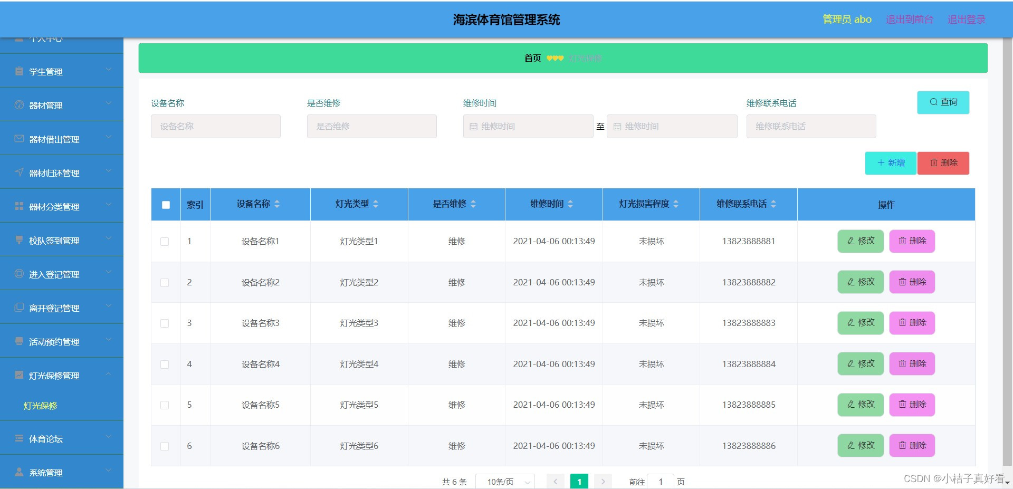Expand 器材分类管理 using its chevron
The image size is (1013, 489).
(x=109, y=205)
